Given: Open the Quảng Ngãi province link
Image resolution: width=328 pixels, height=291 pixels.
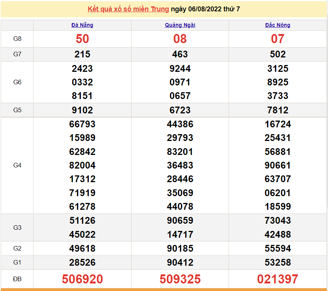Looking at the screenshot, I should tap(180, 25).
